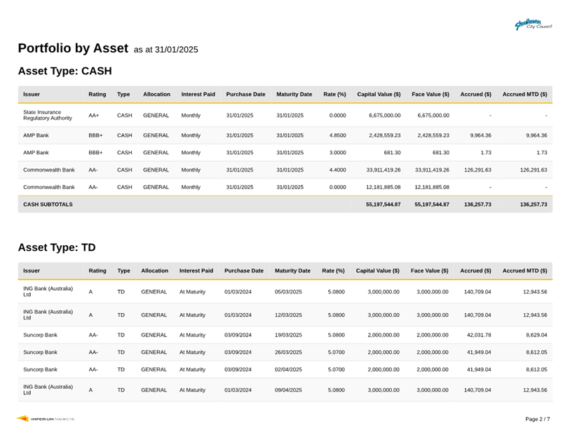Click Accrued MTD ($) header in CASH table
570x440 pixels.
[524, 94]
